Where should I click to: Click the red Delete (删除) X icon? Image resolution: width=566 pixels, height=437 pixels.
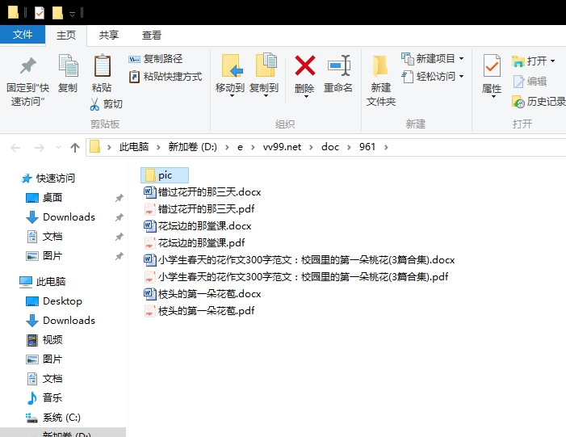[x=304, y=65]
